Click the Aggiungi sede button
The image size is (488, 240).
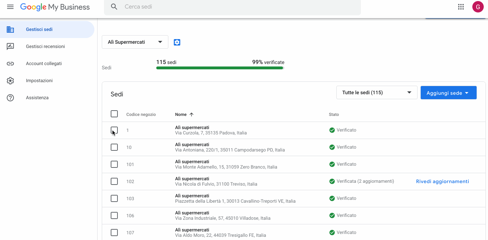[x=448, y=92]
